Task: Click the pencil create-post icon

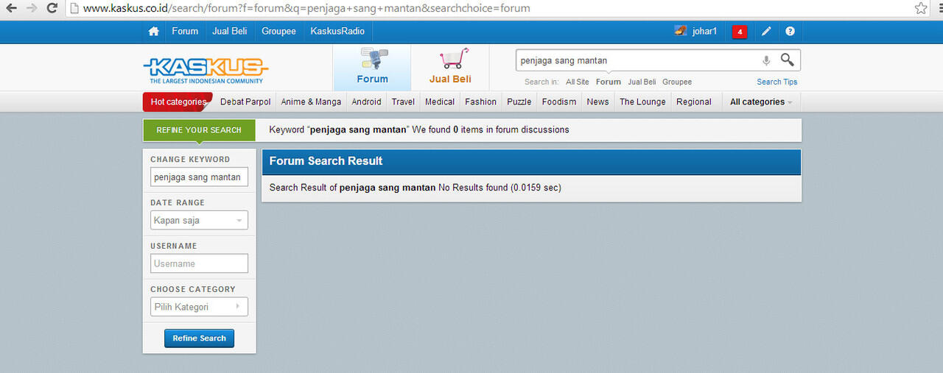Action: tap(766, 32)
